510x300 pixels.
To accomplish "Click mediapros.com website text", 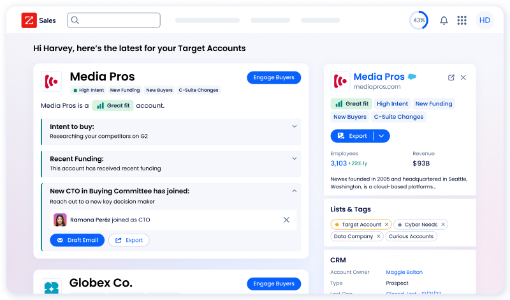I will [377, 87].
